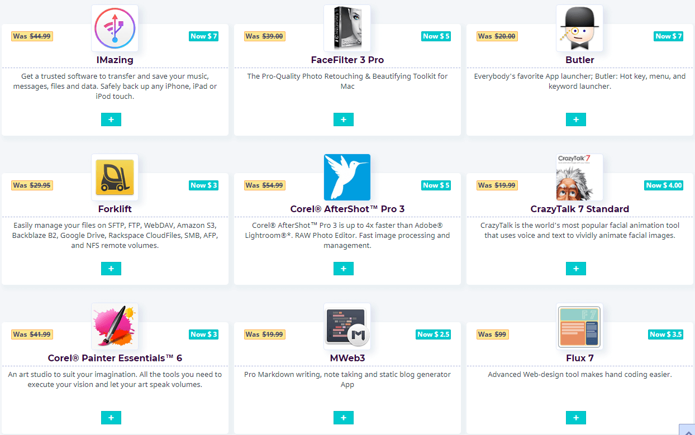Click the Butler bowler-hat icon
This screenshot has width=695, height=435.
click(x=579, y=28)
